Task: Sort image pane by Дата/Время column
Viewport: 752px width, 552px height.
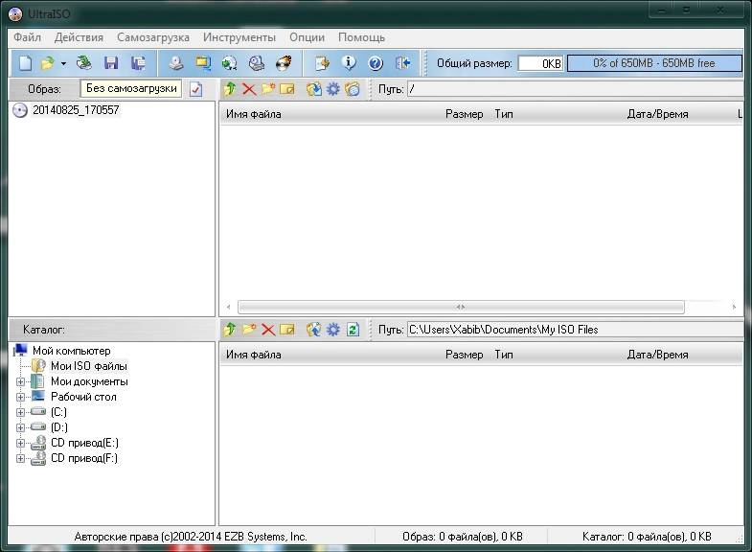Action: (x=657, y=114)
